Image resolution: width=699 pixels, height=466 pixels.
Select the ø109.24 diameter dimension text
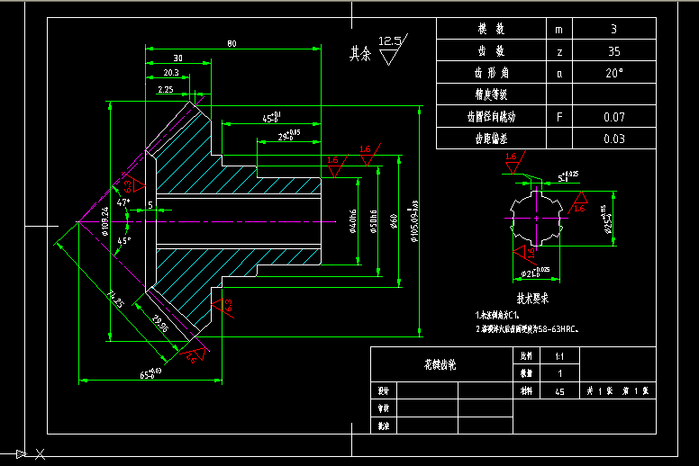[106, 221]
